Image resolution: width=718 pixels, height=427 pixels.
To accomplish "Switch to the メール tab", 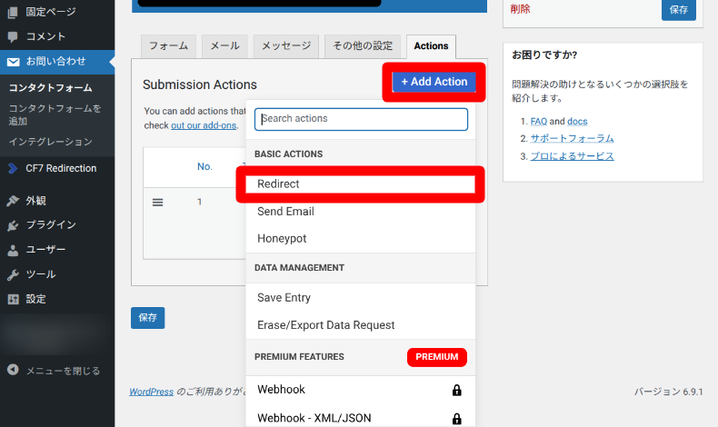I will coord(224,46).
